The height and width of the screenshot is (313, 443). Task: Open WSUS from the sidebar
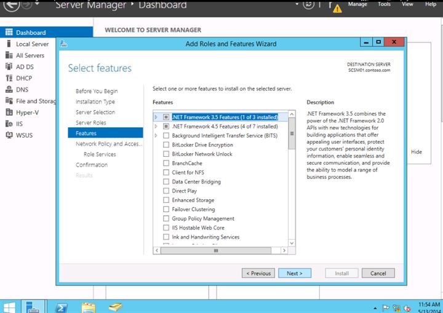coord(9,135)
